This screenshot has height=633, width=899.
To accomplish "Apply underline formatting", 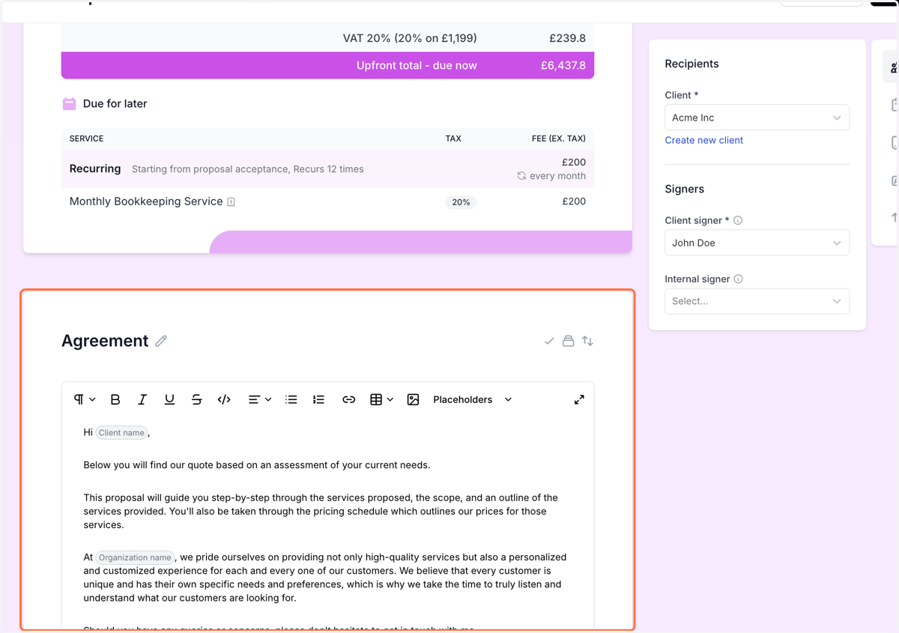I will 169,399.
